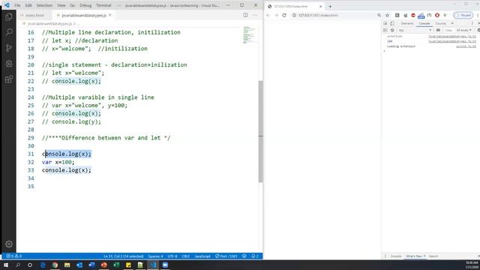This screenshot has width=480, height=270.
Task: Reload the browser page
Action: tap(284, 15)
